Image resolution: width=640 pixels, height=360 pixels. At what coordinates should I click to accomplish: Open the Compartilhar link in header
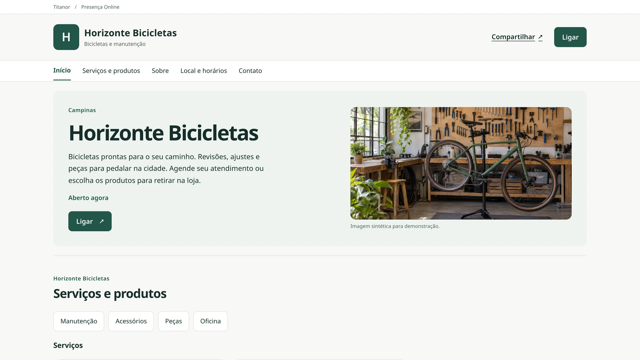pos(517,37)
